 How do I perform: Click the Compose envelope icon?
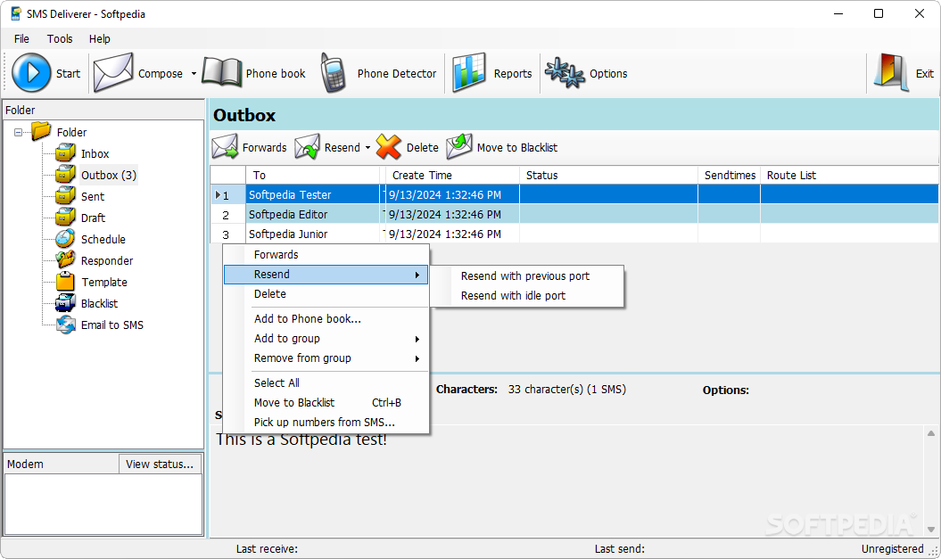click(x=113, y=72)
